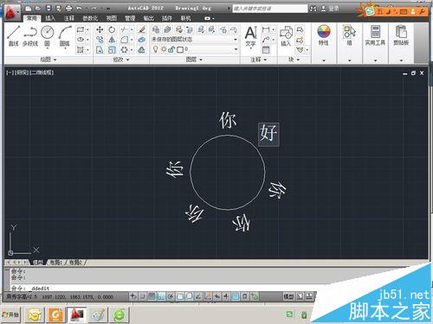Activate the Fillet tool in the modify panel

pos(125,40)
